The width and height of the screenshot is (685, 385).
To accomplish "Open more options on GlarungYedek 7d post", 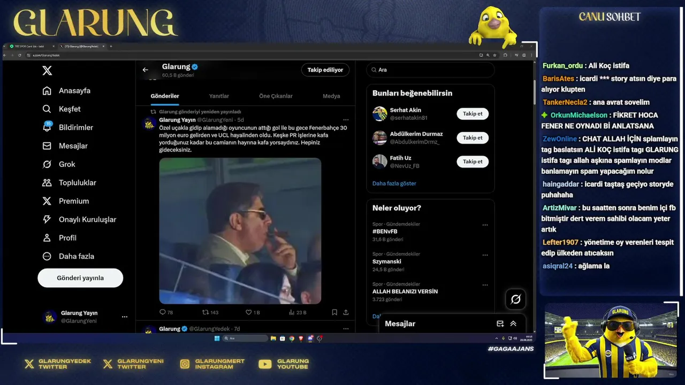I will coord(346,329).
